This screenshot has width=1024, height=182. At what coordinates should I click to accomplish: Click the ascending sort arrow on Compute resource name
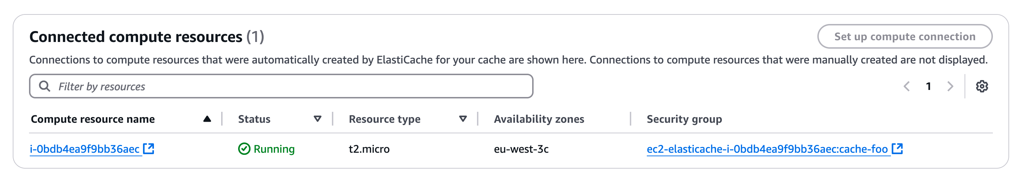207,119
